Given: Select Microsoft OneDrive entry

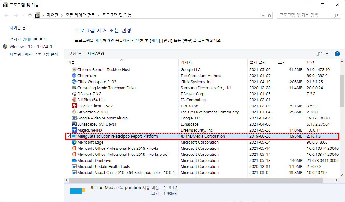Looking at the screenshot, I should (x=94, y=160).
